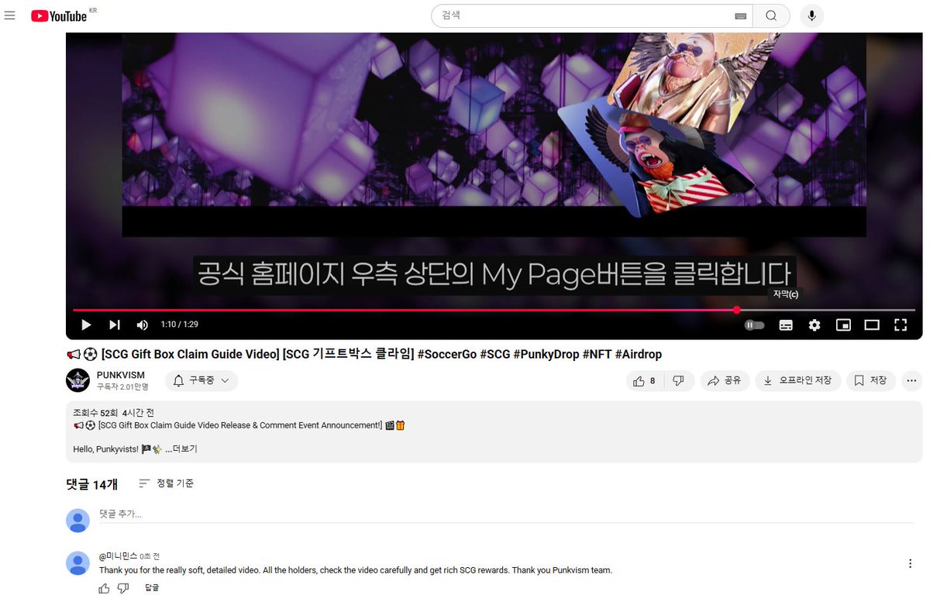Seek on the red video progress bar
This screenshot has height=605, width=930.
pyautogui.click(x=494, y=310)
